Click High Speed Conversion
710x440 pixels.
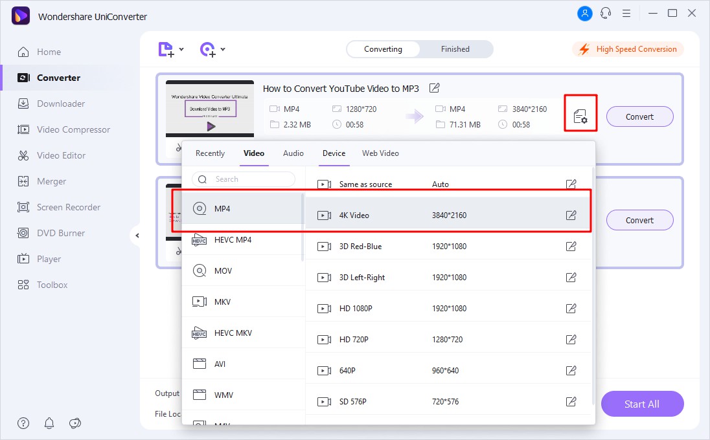tap(627, 49)
